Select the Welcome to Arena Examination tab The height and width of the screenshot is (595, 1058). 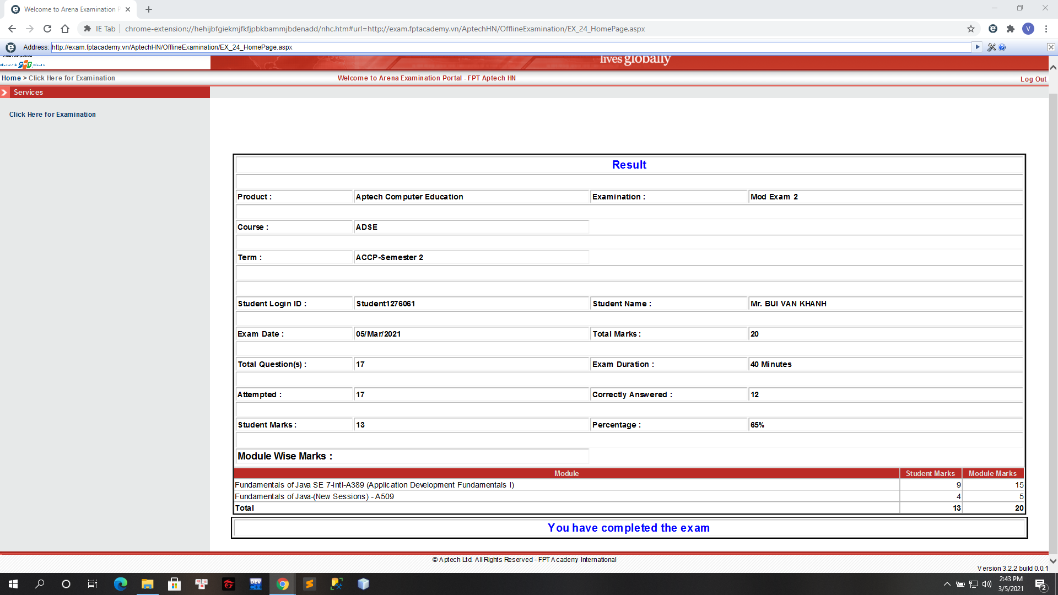[x=69, y=9]
